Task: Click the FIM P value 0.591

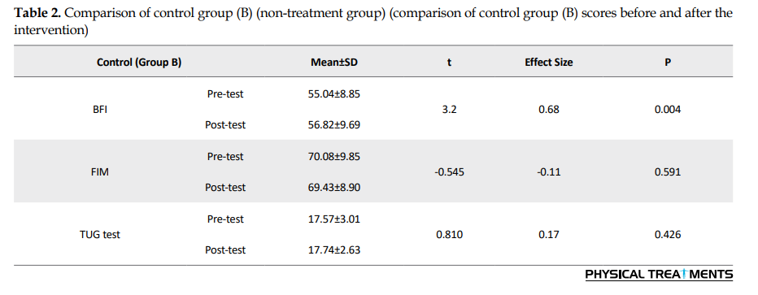Action: tap(668, 172)
